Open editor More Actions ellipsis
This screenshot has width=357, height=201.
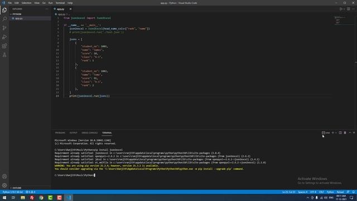tap(353, 9)
